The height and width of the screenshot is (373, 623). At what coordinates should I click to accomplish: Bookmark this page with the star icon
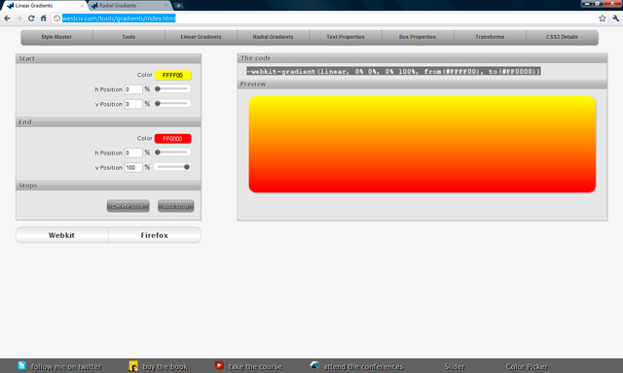pyautogui.click(x=603, y=18)
